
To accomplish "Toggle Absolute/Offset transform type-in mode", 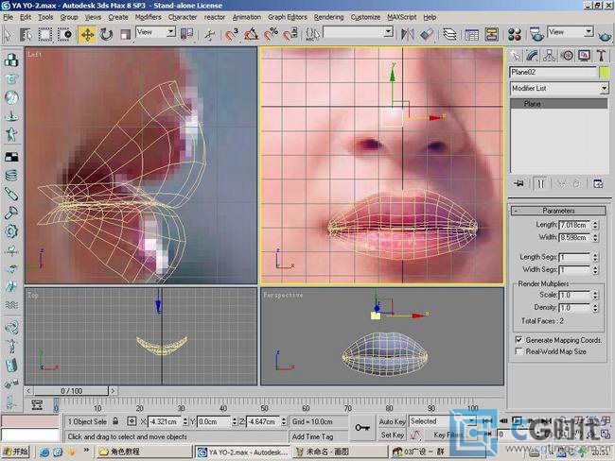I will coord(132,421).
